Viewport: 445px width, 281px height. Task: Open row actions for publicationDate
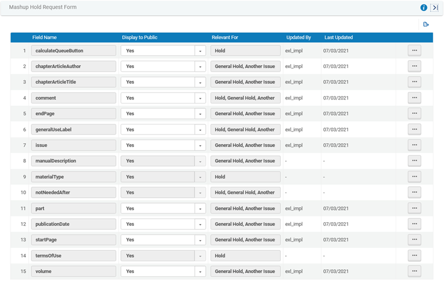[414, 223]
